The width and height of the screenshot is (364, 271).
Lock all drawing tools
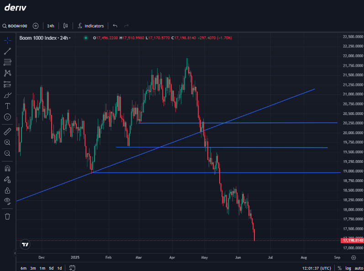7,190
